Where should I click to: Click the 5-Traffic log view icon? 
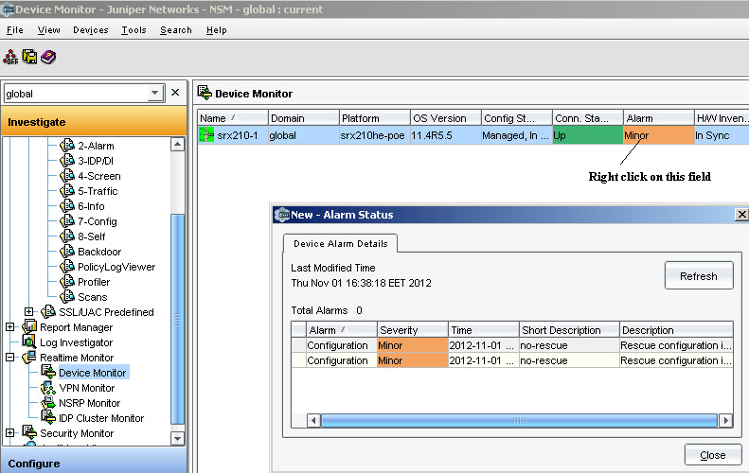click(67, 191)
